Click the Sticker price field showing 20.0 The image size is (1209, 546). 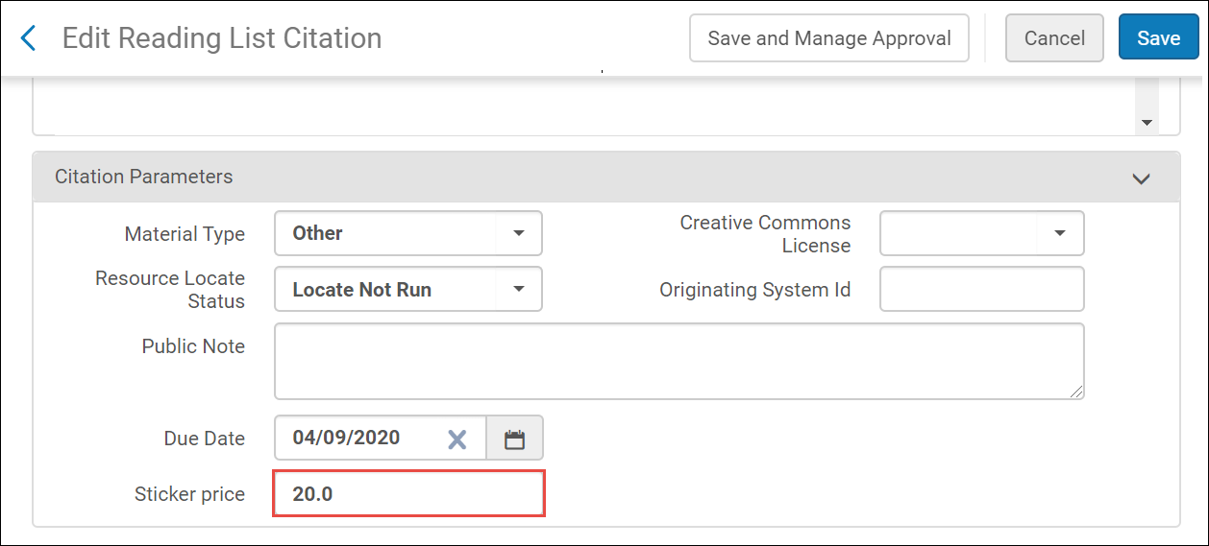pyautogui.click(x=409, y=494)
